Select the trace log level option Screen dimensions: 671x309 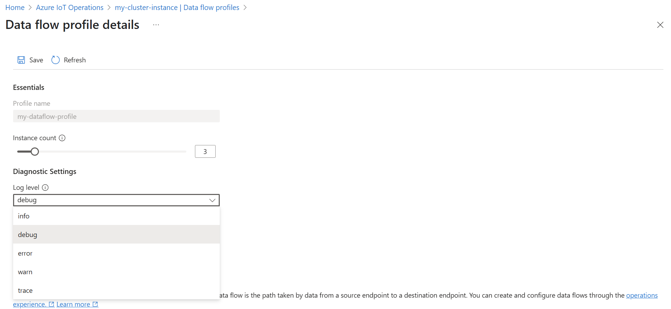click(x=25, y=290)
